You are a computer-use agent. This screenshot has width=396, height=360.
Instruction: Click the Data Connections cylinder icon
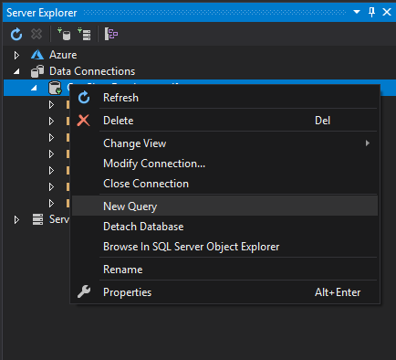(x=37, y=71)
